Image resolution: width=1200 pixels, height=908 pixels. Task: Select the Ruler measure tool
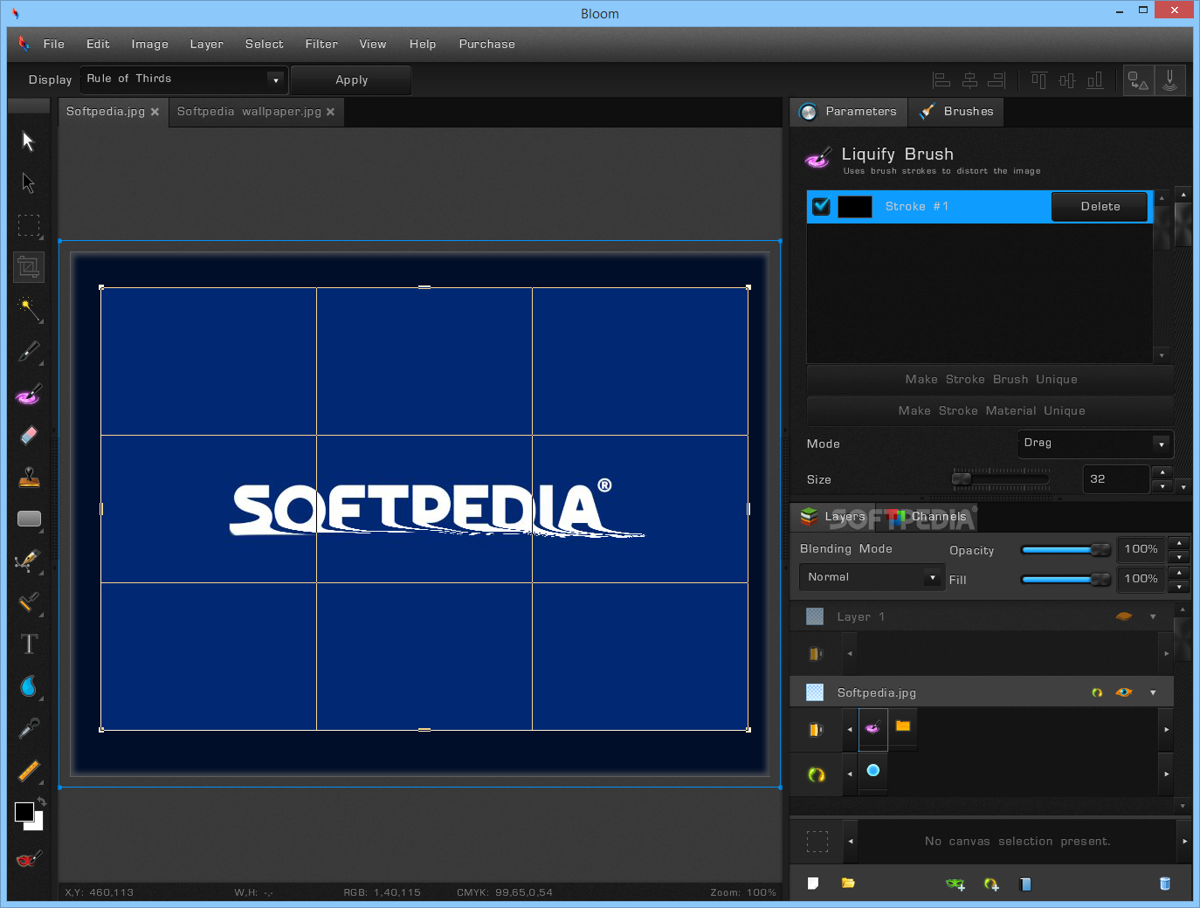coord(29,772)
